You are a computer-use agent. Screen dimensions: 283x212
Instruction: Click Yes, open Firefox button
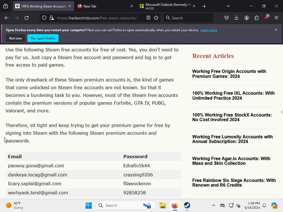click(43, 38)
